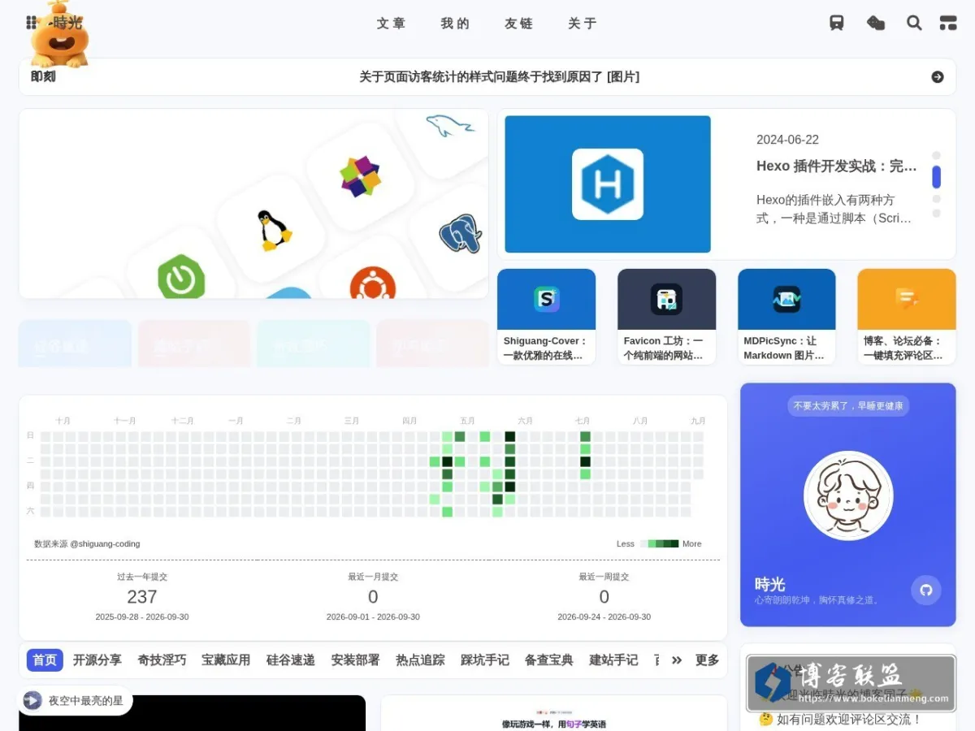
Task: Click the app grid icon beside 時光
Action: (32, 23)
